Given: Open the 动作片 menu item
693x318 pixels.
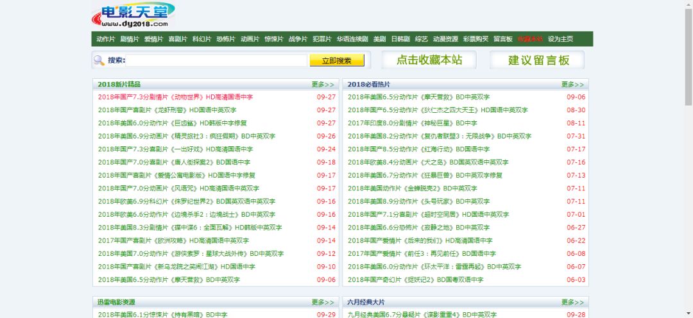Looking at the screenshot, I should pyautogui.click(x=106, y=39).
